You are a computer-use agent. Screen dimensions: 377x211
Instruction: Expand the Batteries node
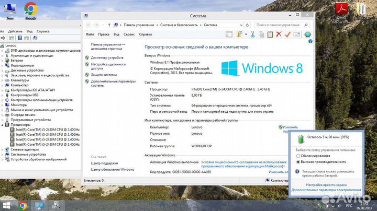coord(3,61)
